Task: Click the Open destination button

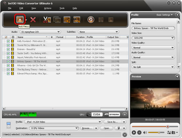Action: 106,128
